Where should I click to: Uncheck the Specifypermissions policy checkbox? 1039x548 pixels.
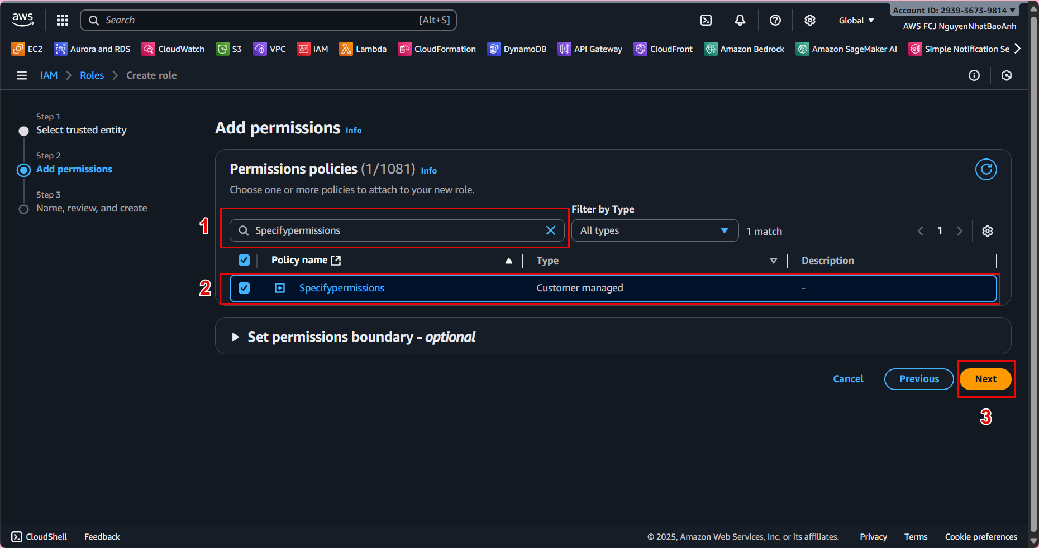point(244,288)
